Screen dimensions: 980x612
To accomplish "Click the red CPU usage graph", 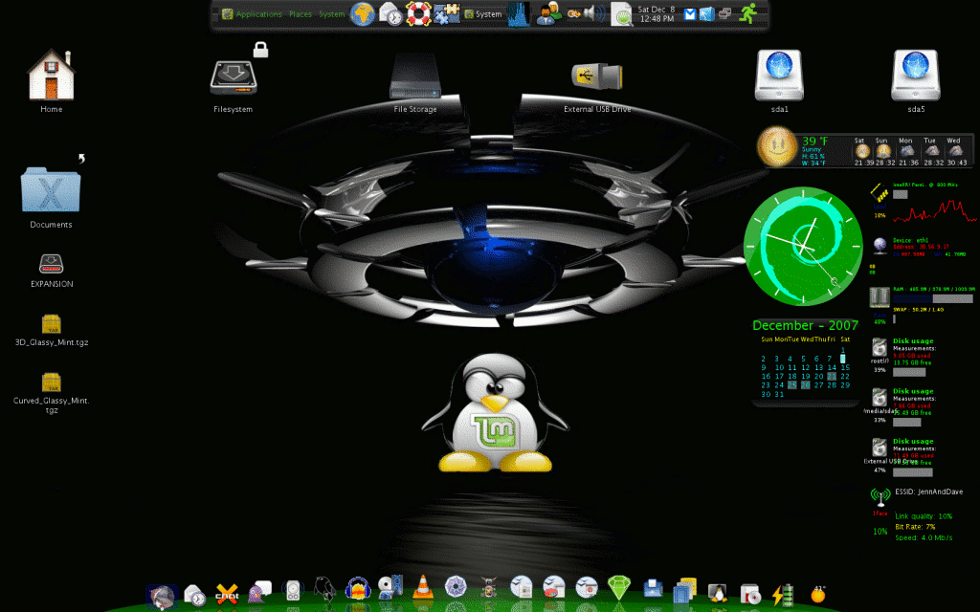I will click(x=934, y=211).
